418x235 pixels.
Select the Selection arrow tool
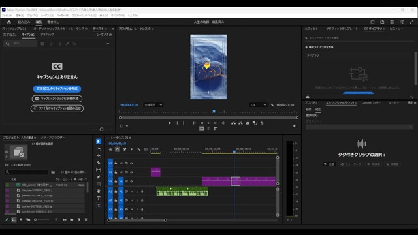pos(99,142)
